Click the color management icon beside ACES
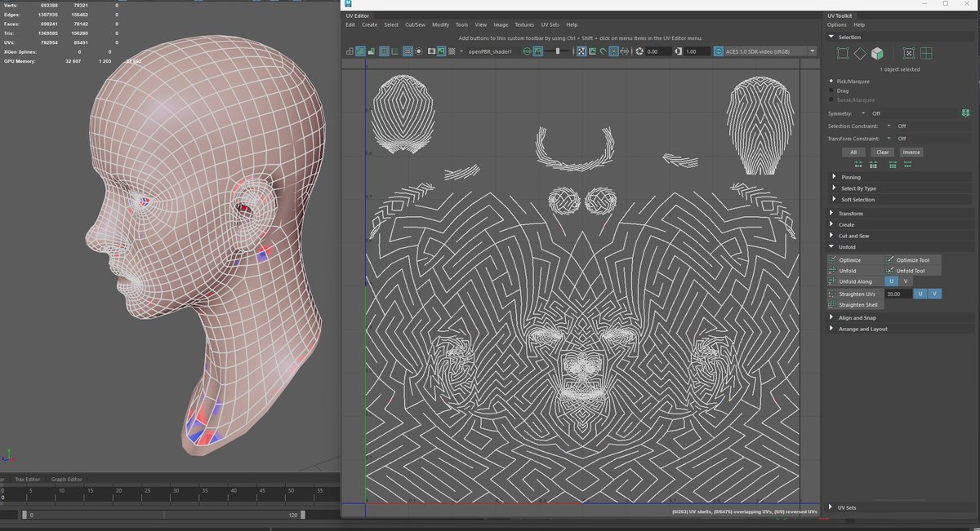980x531 pixels. tap(719, 51)
